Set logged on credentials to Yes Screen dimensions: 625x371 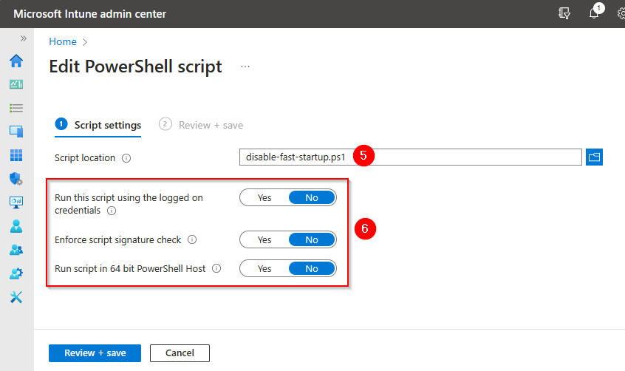[264, 198]
